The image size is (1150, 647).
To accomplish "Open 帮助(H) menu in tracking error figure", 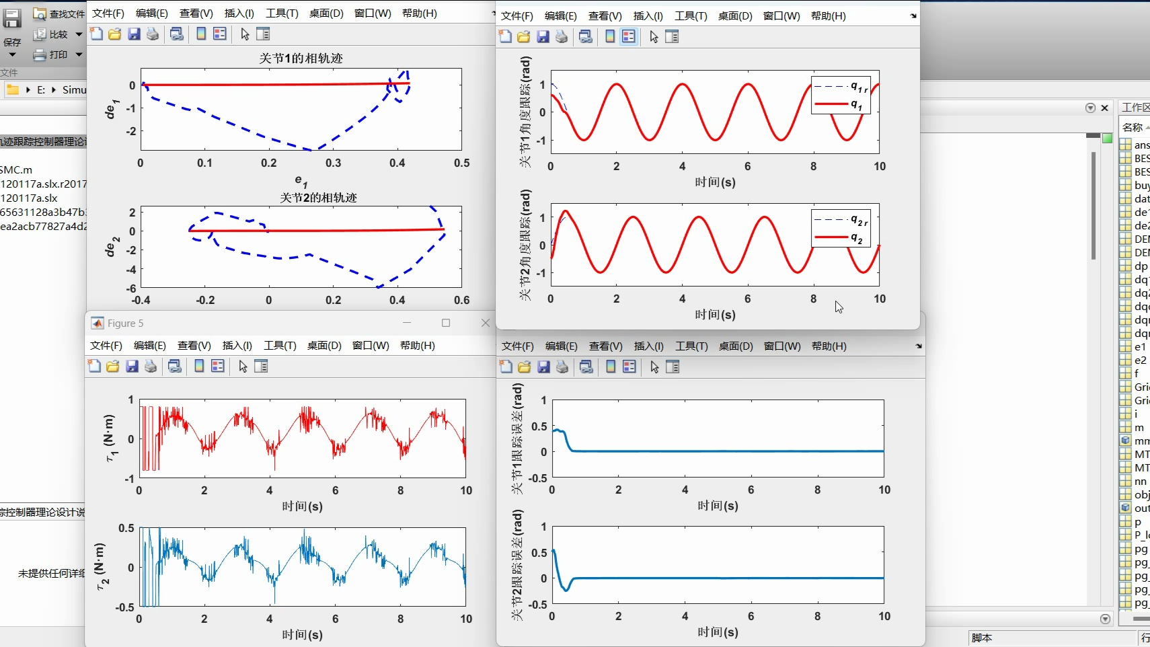I will click(829, 346).
